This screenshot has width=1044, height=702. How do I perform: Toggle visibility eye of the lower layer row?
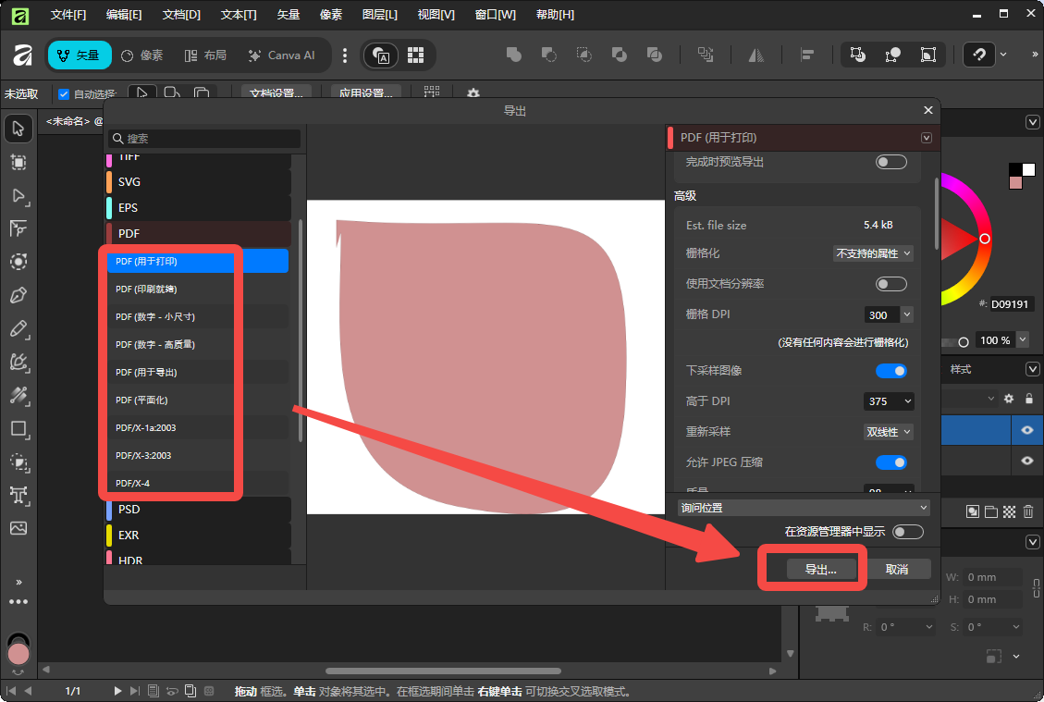pos(1027,461)
